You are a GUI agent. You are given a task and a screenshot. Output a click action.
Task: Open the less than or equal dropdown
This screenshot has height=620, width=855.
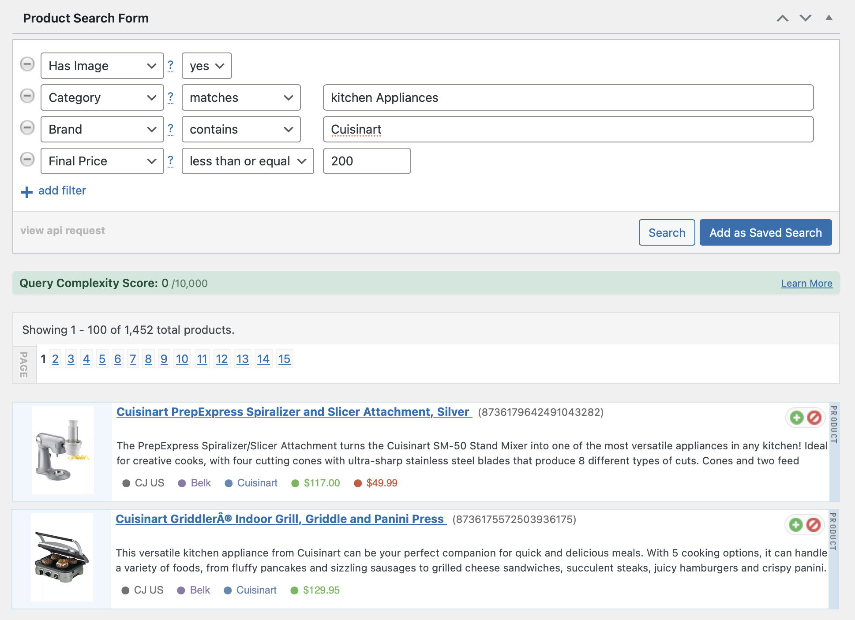(248, 161)
